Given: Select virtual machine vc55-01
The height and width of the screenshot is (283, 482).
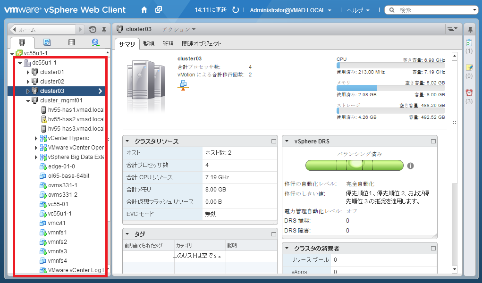Looking at the screenshot, I should tap(54, 204).
